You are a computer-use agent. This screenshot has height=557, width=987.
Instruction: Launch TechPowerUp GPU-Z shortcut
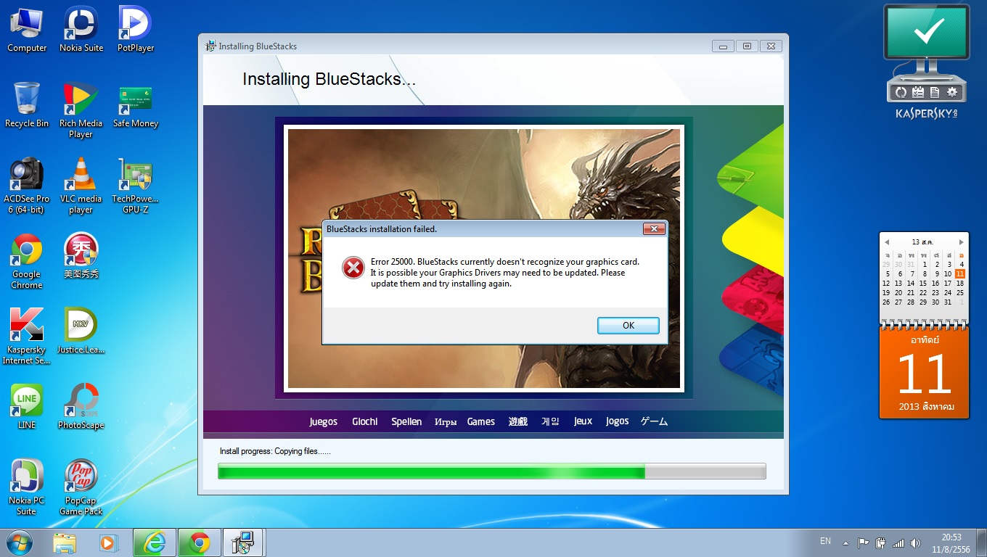coord(136,186)
